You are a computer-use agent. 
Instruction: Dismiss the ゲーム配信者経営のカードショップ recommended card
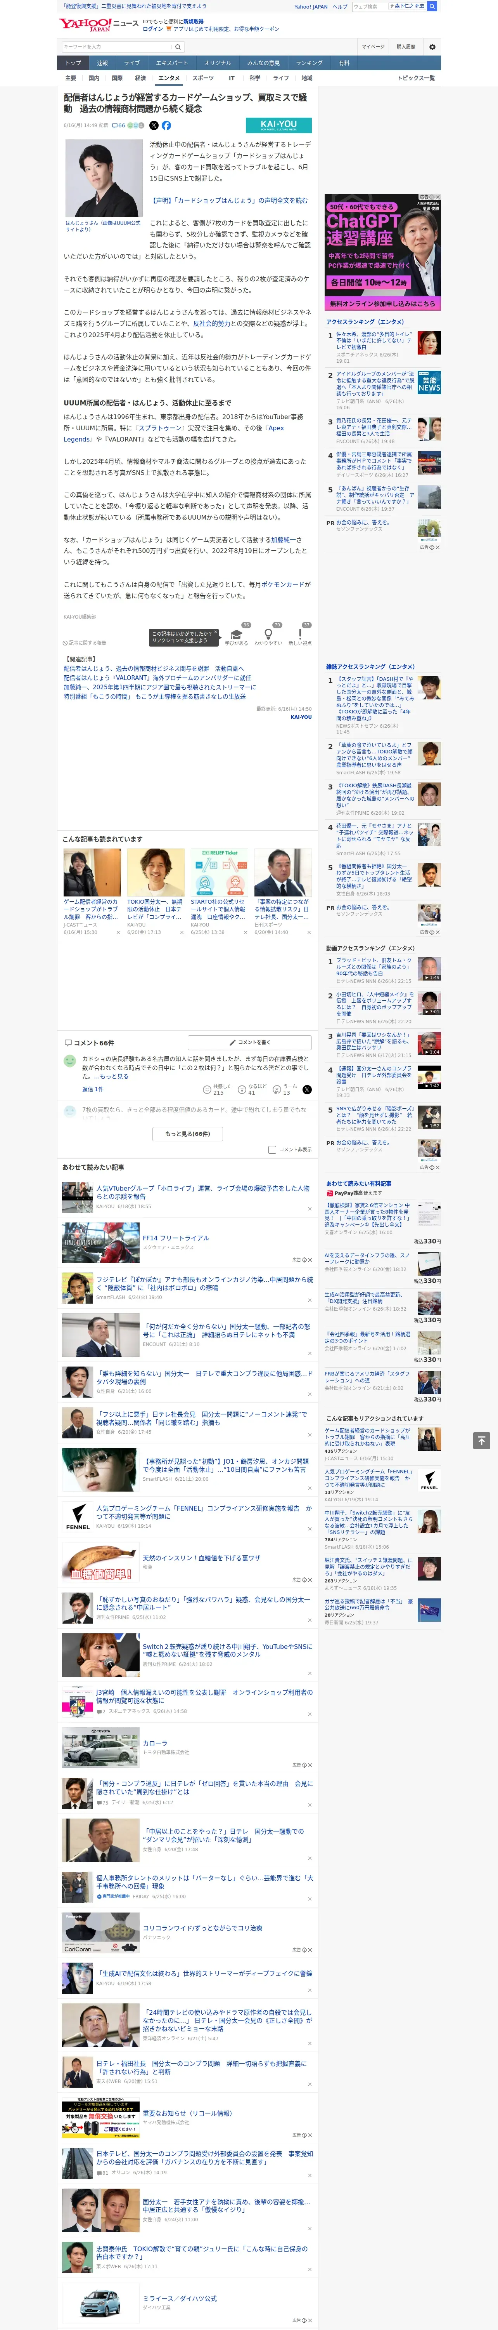[118, 932]
